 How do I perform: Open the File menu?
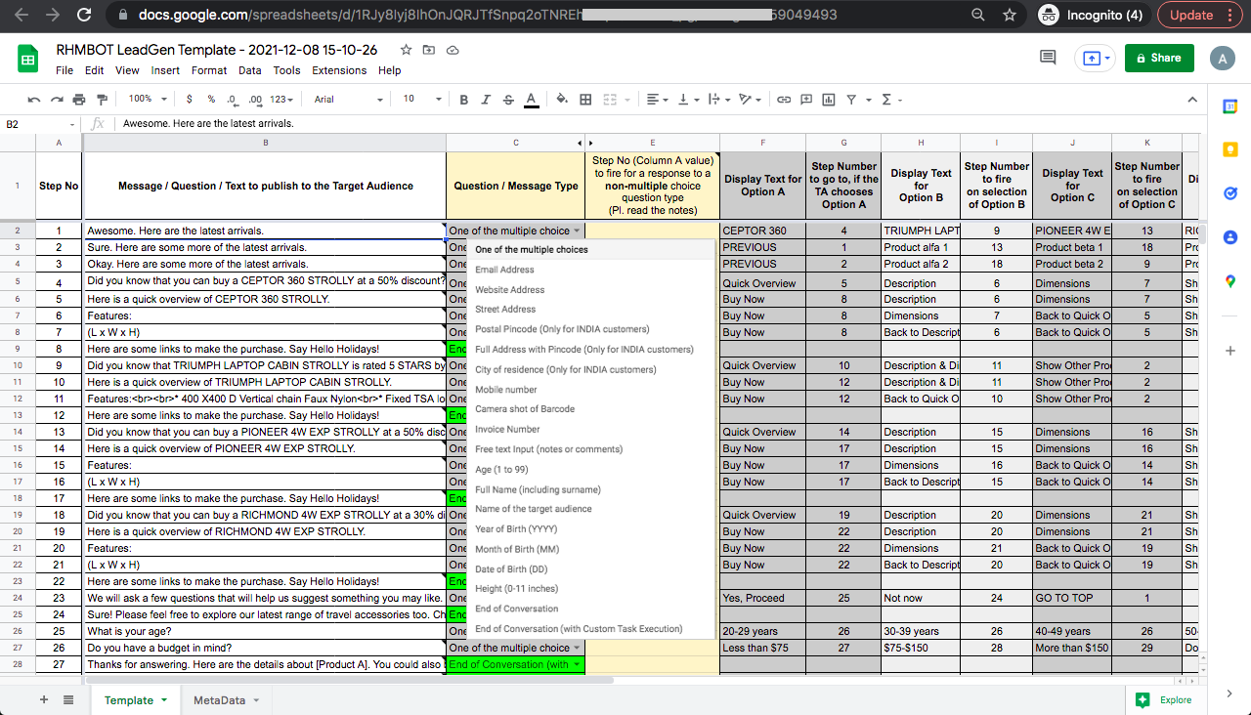(65, 70)
